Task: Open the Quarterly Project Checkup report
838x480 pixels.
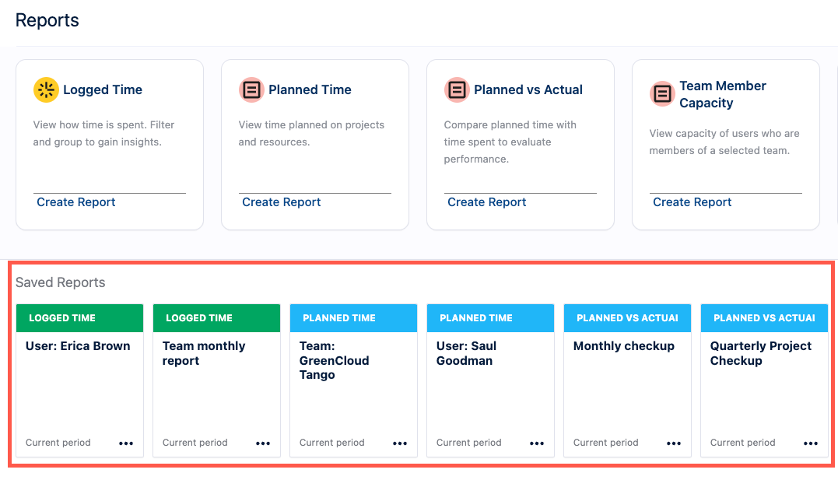Action: (x=761, y=353)
